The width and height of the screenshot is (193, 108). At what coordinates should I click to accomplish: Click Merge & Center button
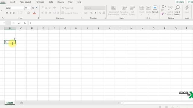click(70, 13)
